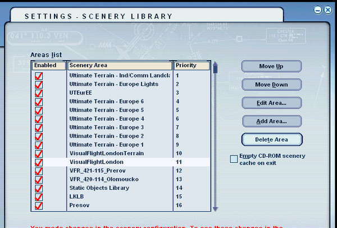337x228 pixels.
Task: Uncheck Ultimate Terrain - Europe 6 checkbox
Action: point(39,102)
